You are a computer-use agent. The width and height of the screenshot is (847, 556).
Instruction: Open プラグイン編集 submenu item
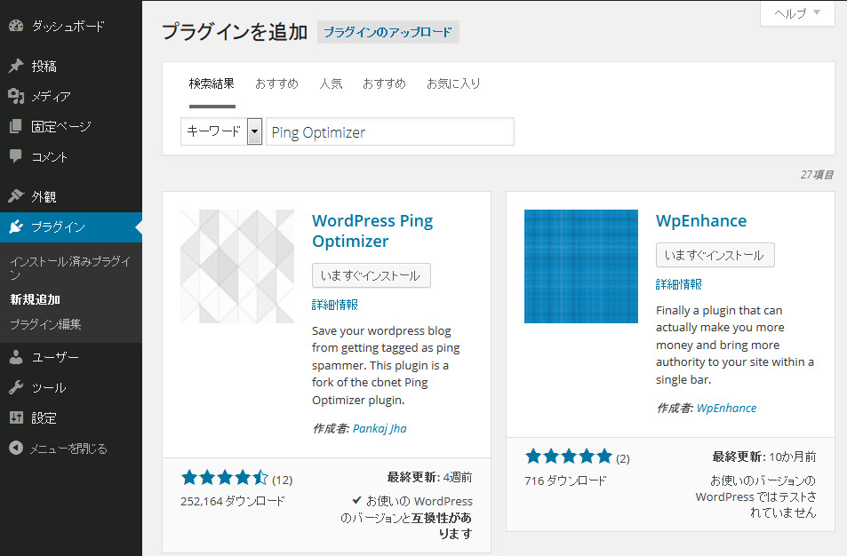[45, 324]
